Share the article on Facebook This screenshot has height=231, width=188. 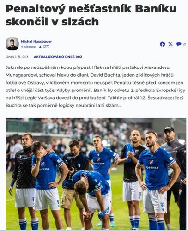click(163, 44)
